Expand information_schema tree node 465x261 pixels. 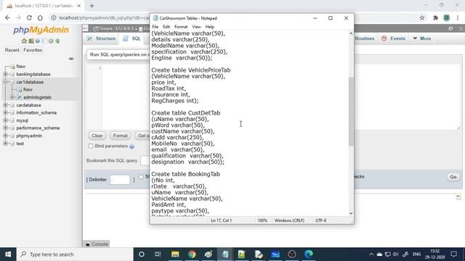click(5, 113)
